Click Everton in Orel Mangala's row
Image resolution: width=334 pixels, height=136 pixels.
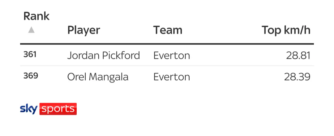click(172, 77)
